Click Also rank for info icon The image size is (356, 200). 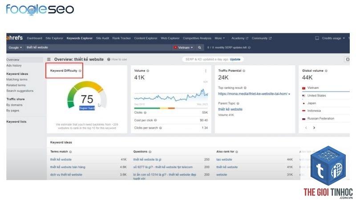(237, 152)
